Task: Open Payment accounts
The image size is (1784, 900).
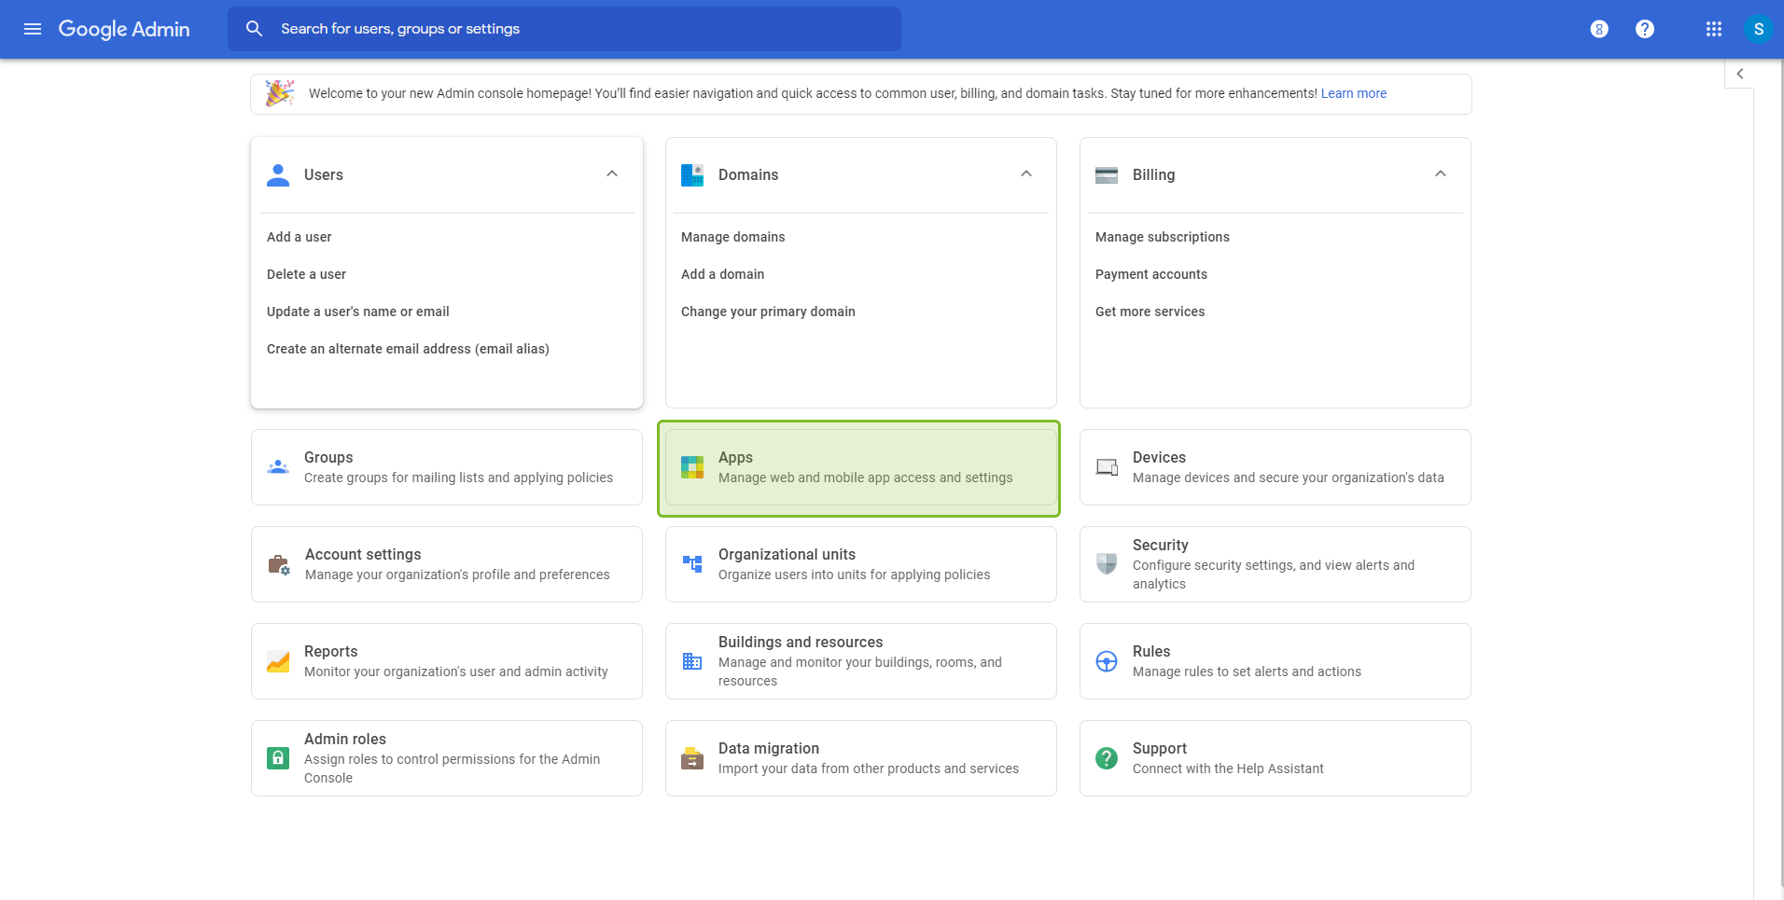Action: tap(1151, 274)
